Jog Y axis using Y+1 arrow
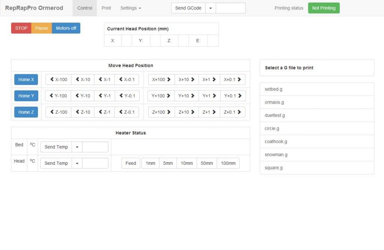Screen dimensions: 384x250 coord(209,96)
